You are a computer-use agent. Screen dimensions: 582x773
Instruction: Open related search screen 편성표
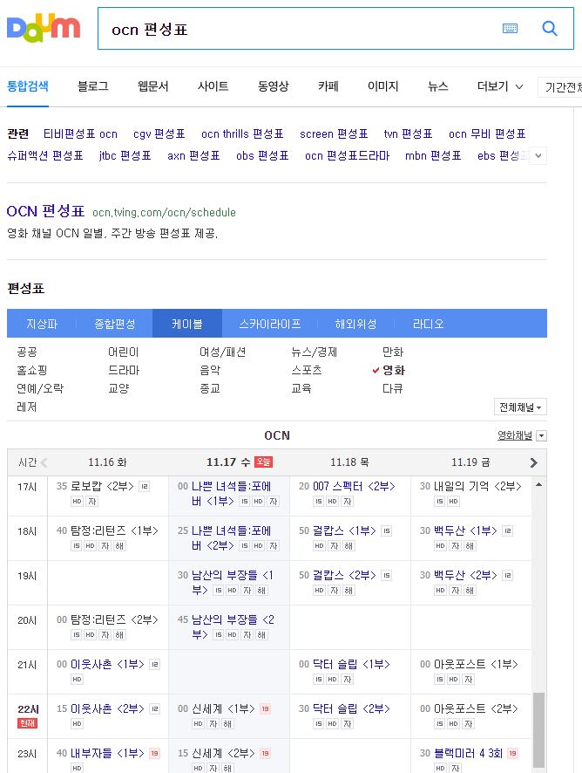334,133
